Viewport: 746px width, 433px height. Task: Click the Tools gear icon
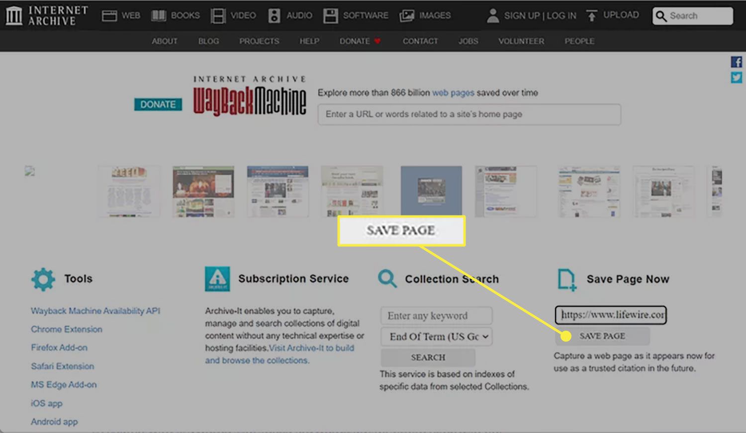pos(43,279)
